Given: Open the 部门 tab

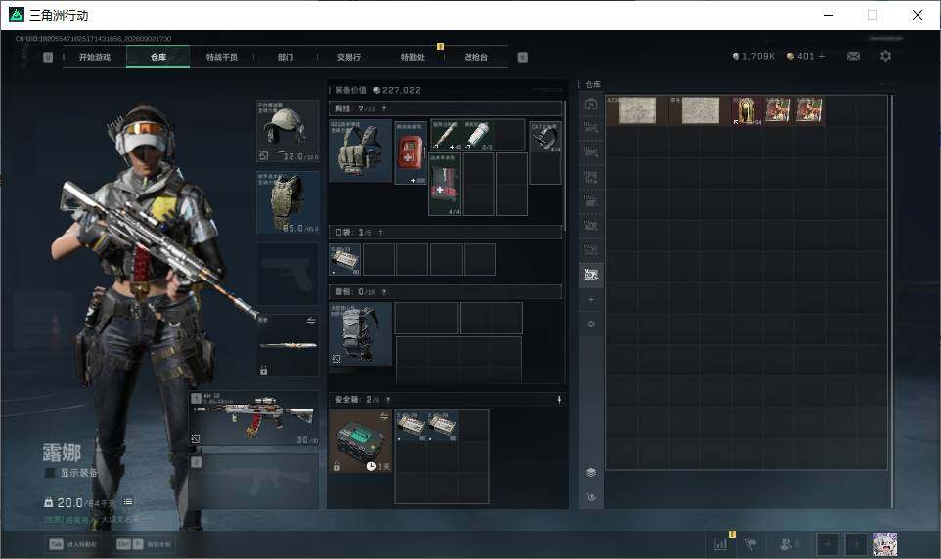Looking at the screenshot, I should (286, 57).
